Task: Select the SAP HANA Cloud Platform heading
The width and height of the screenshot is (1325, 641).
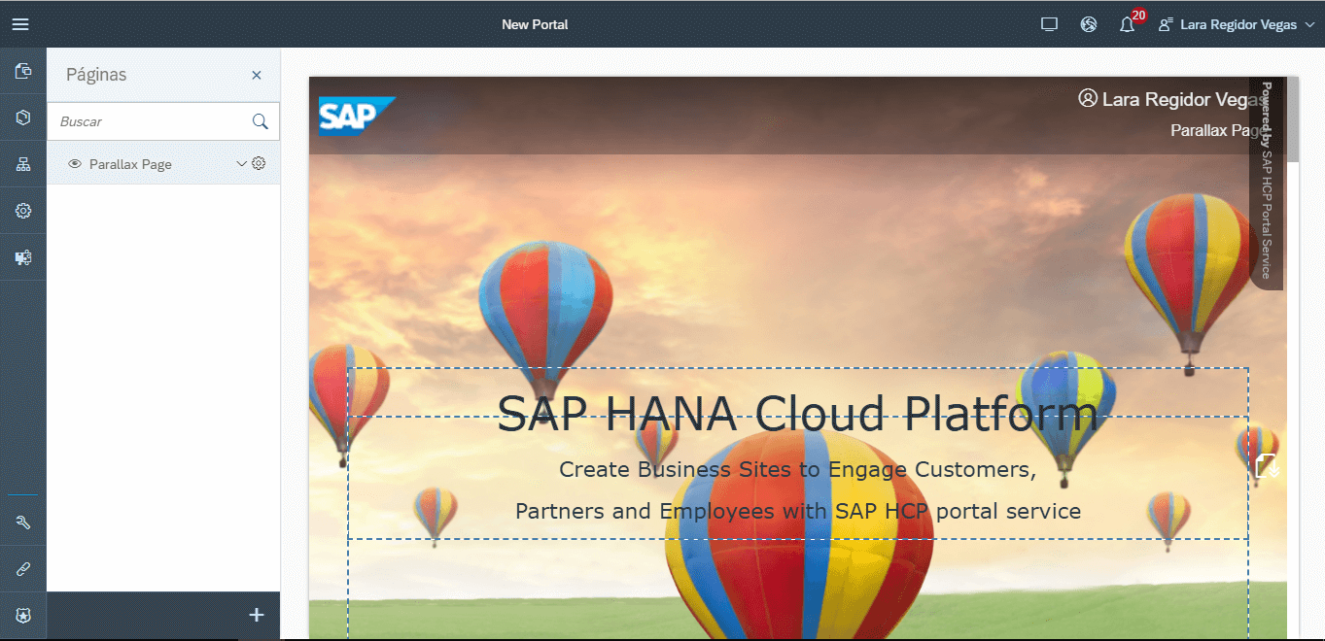Action: [798, 414]
